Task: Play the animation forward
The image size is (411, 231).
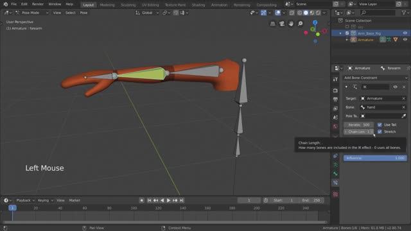Action: [168, 200]
